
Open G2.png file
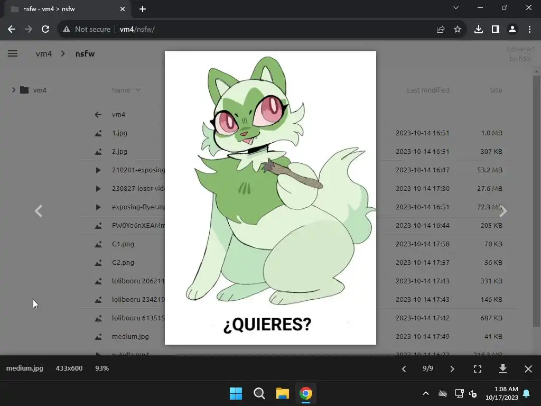[x=123, y=262]
